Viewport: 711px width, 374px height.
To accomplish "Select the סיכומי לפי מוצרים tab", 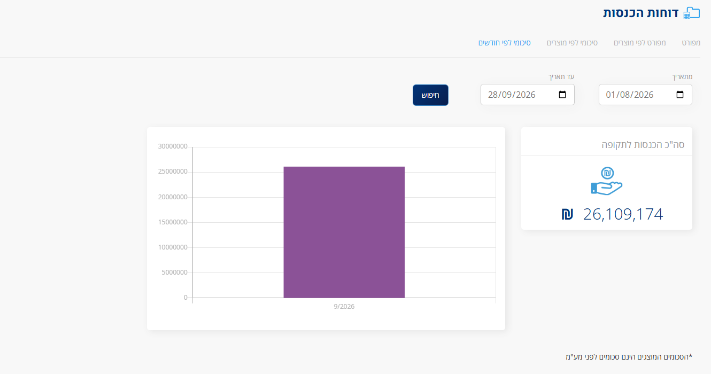I will pyautogui.click(x=572, y=42).
